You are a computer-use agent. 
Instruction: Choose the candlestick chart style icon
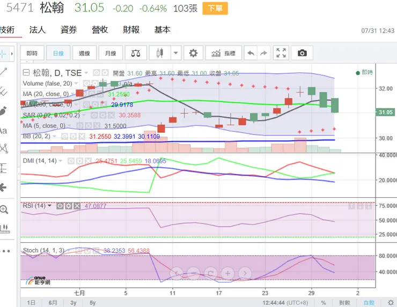160,53
